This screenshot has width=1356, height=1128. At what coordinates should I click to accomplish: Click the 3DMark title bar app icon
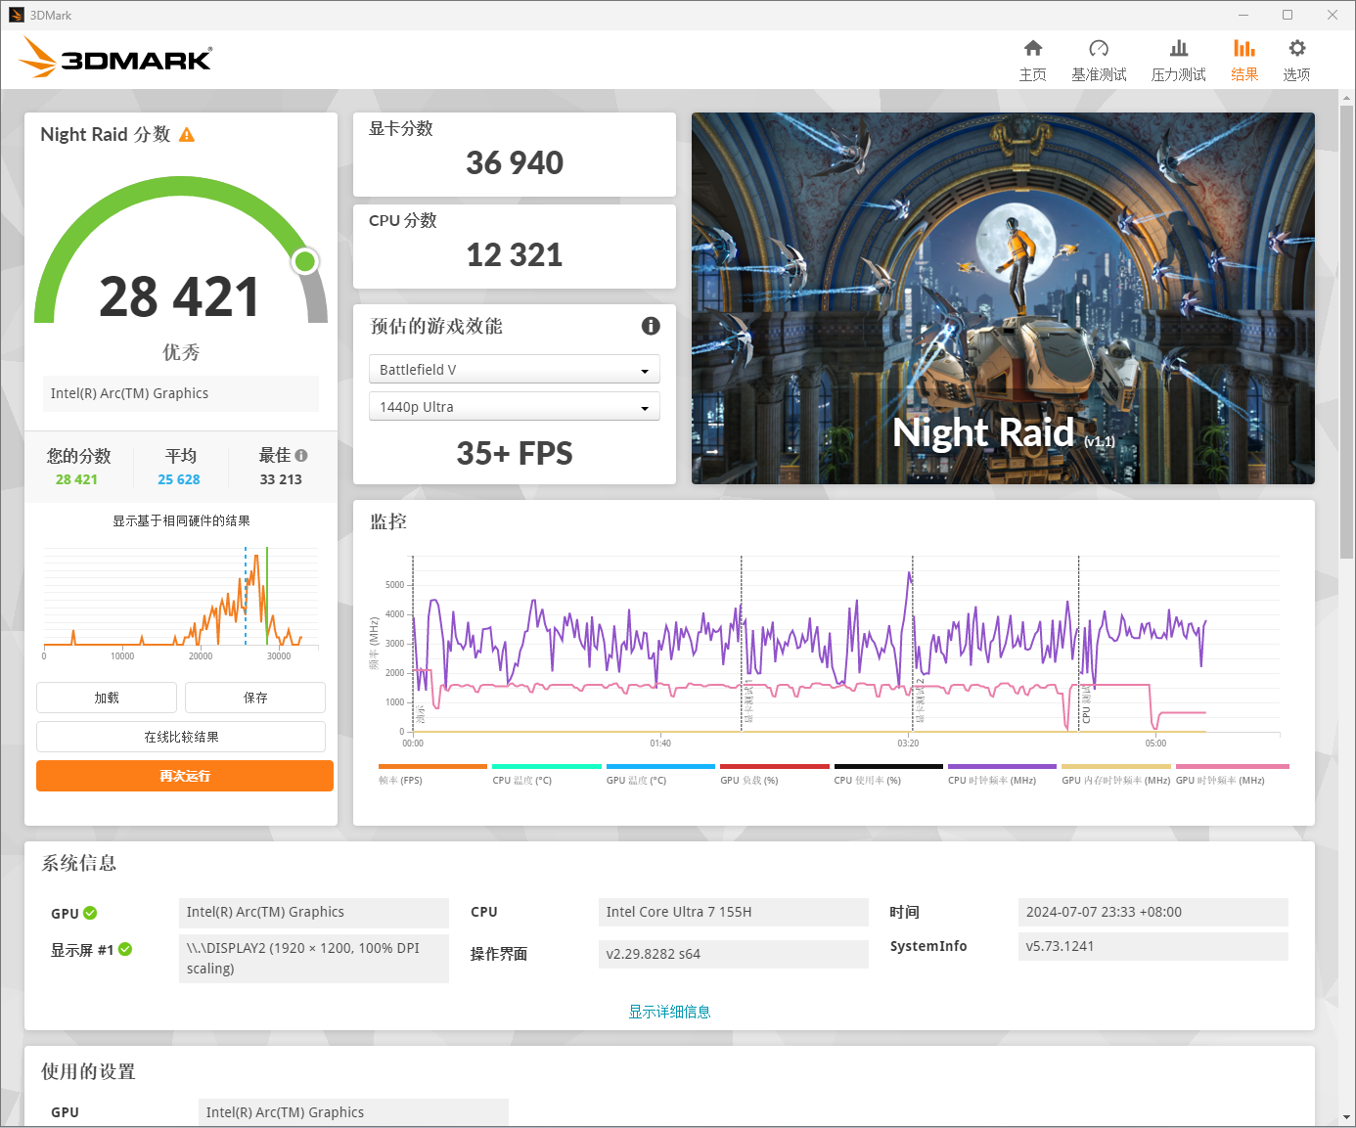point(16,15)
